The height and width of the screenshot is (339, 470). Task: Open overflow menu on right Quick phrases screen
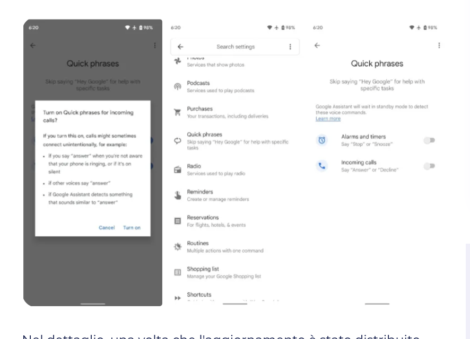pyautogui.click(x=439, y=46)
